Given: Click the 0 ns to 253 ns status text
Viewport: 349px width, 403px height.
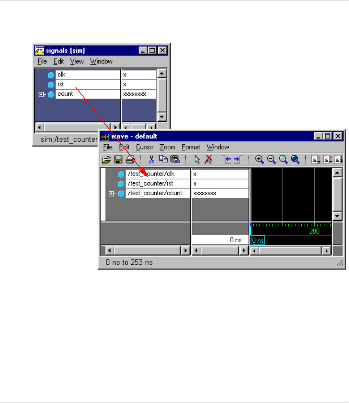Looking at the screenshot, I should tap(129, 262).
